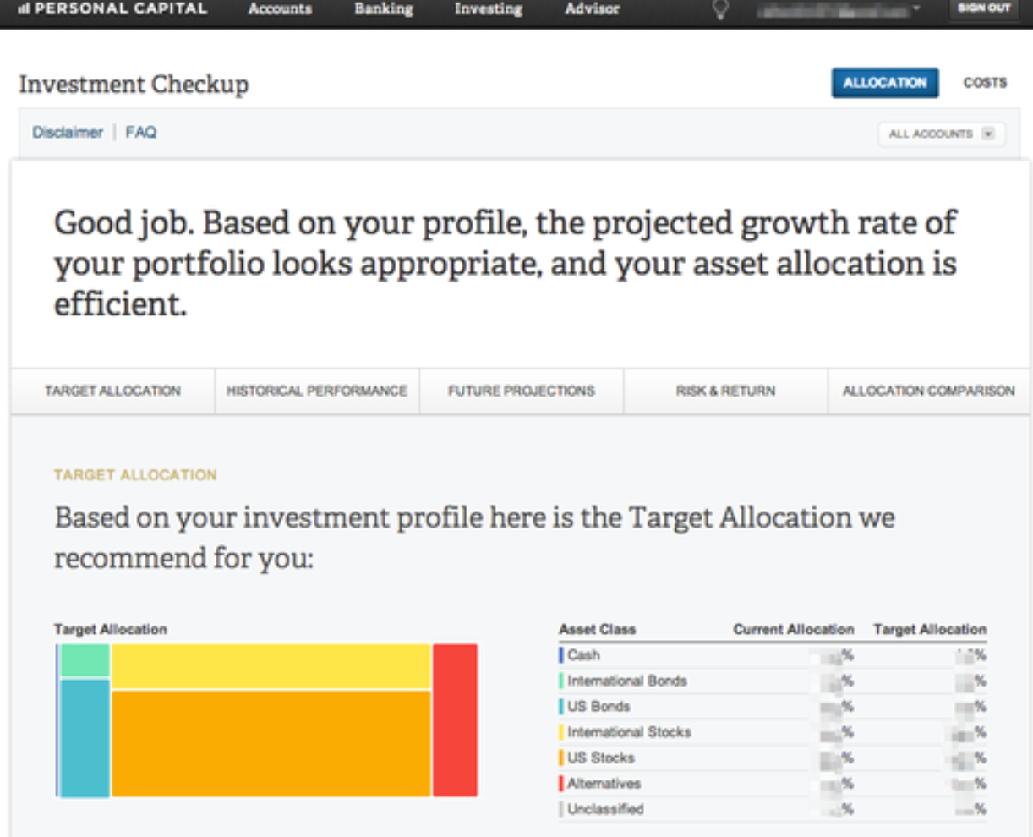Switch to the Risk & Return tab
The width and height of the screenshot is (1033, 837).
pos(725,391)
